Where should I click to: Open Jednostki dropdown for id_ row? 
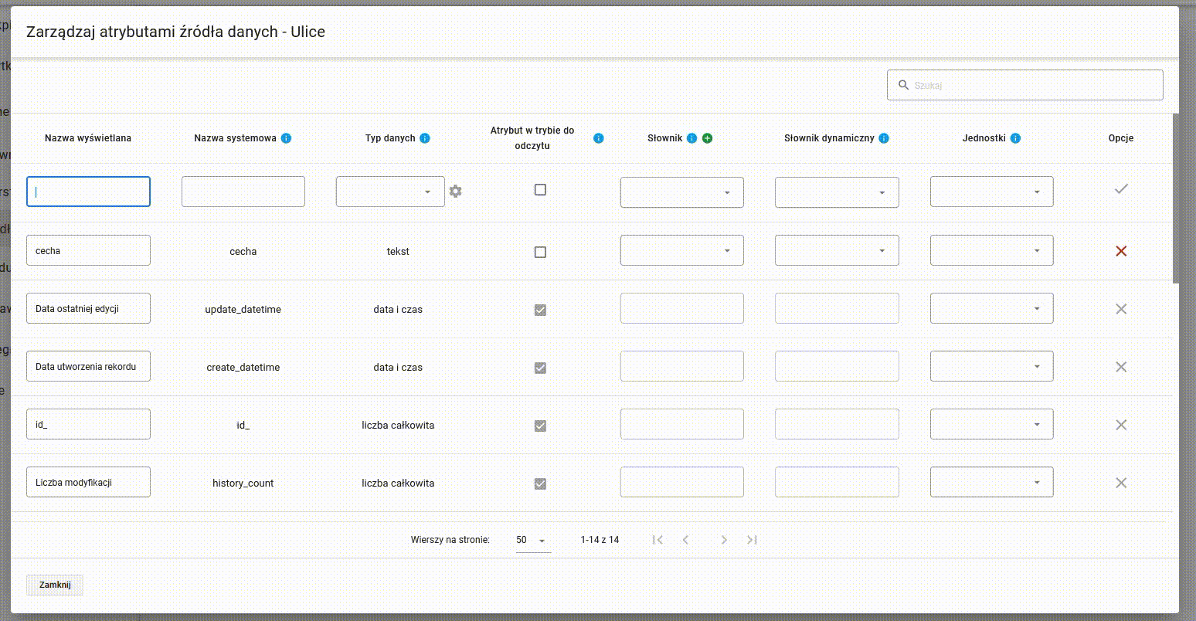991,424
